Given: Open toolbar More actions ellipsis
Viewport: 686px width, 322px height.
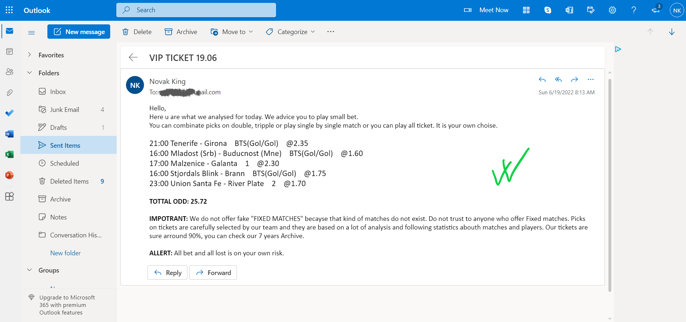Looking at the screenshot, I should click(x=331, y=32).
